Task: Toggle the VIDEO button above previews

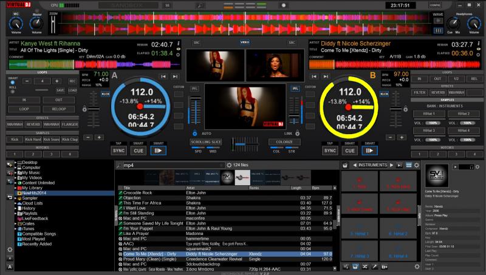Action: coord(245,42)
